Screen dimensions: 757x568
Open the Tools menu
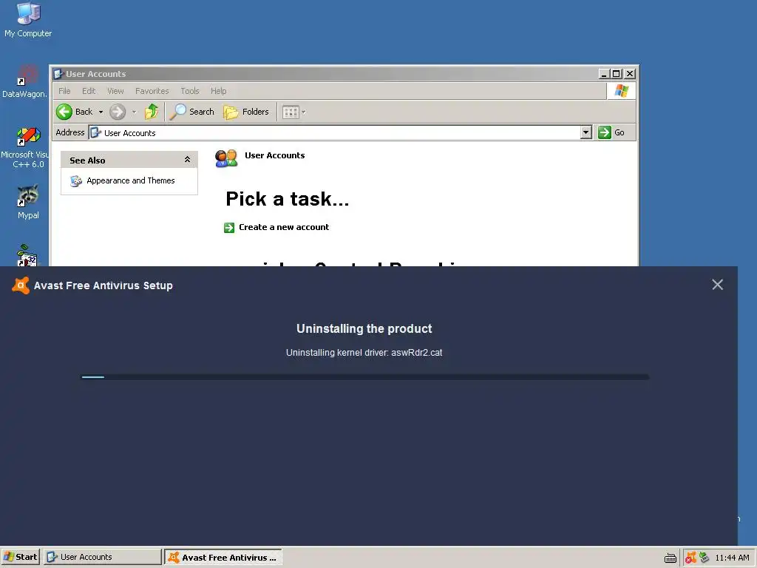pos(190,91)
